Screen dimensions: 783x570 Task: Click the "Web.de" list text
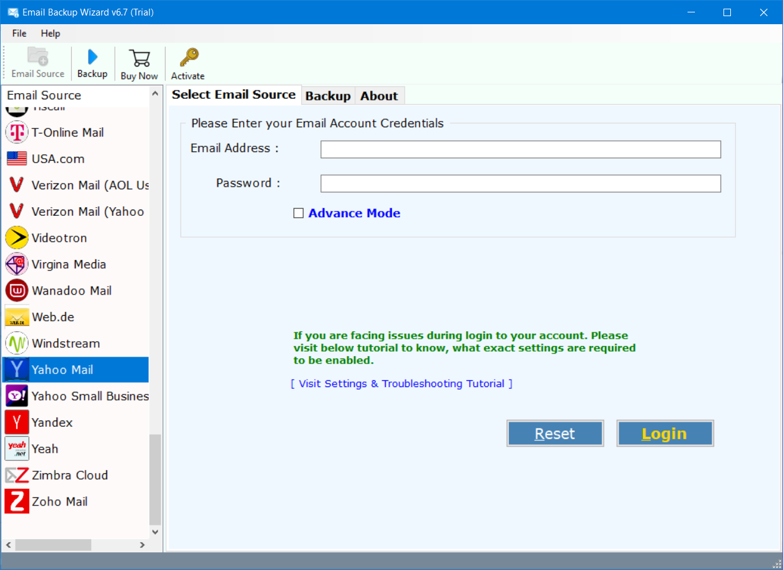(x=53, y=317)
